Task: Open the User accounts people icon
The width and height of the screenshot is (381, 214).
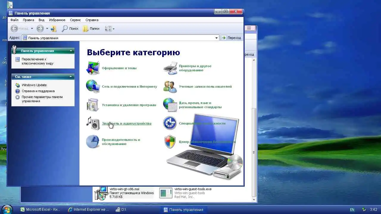Action: click(x=170, y=86)
